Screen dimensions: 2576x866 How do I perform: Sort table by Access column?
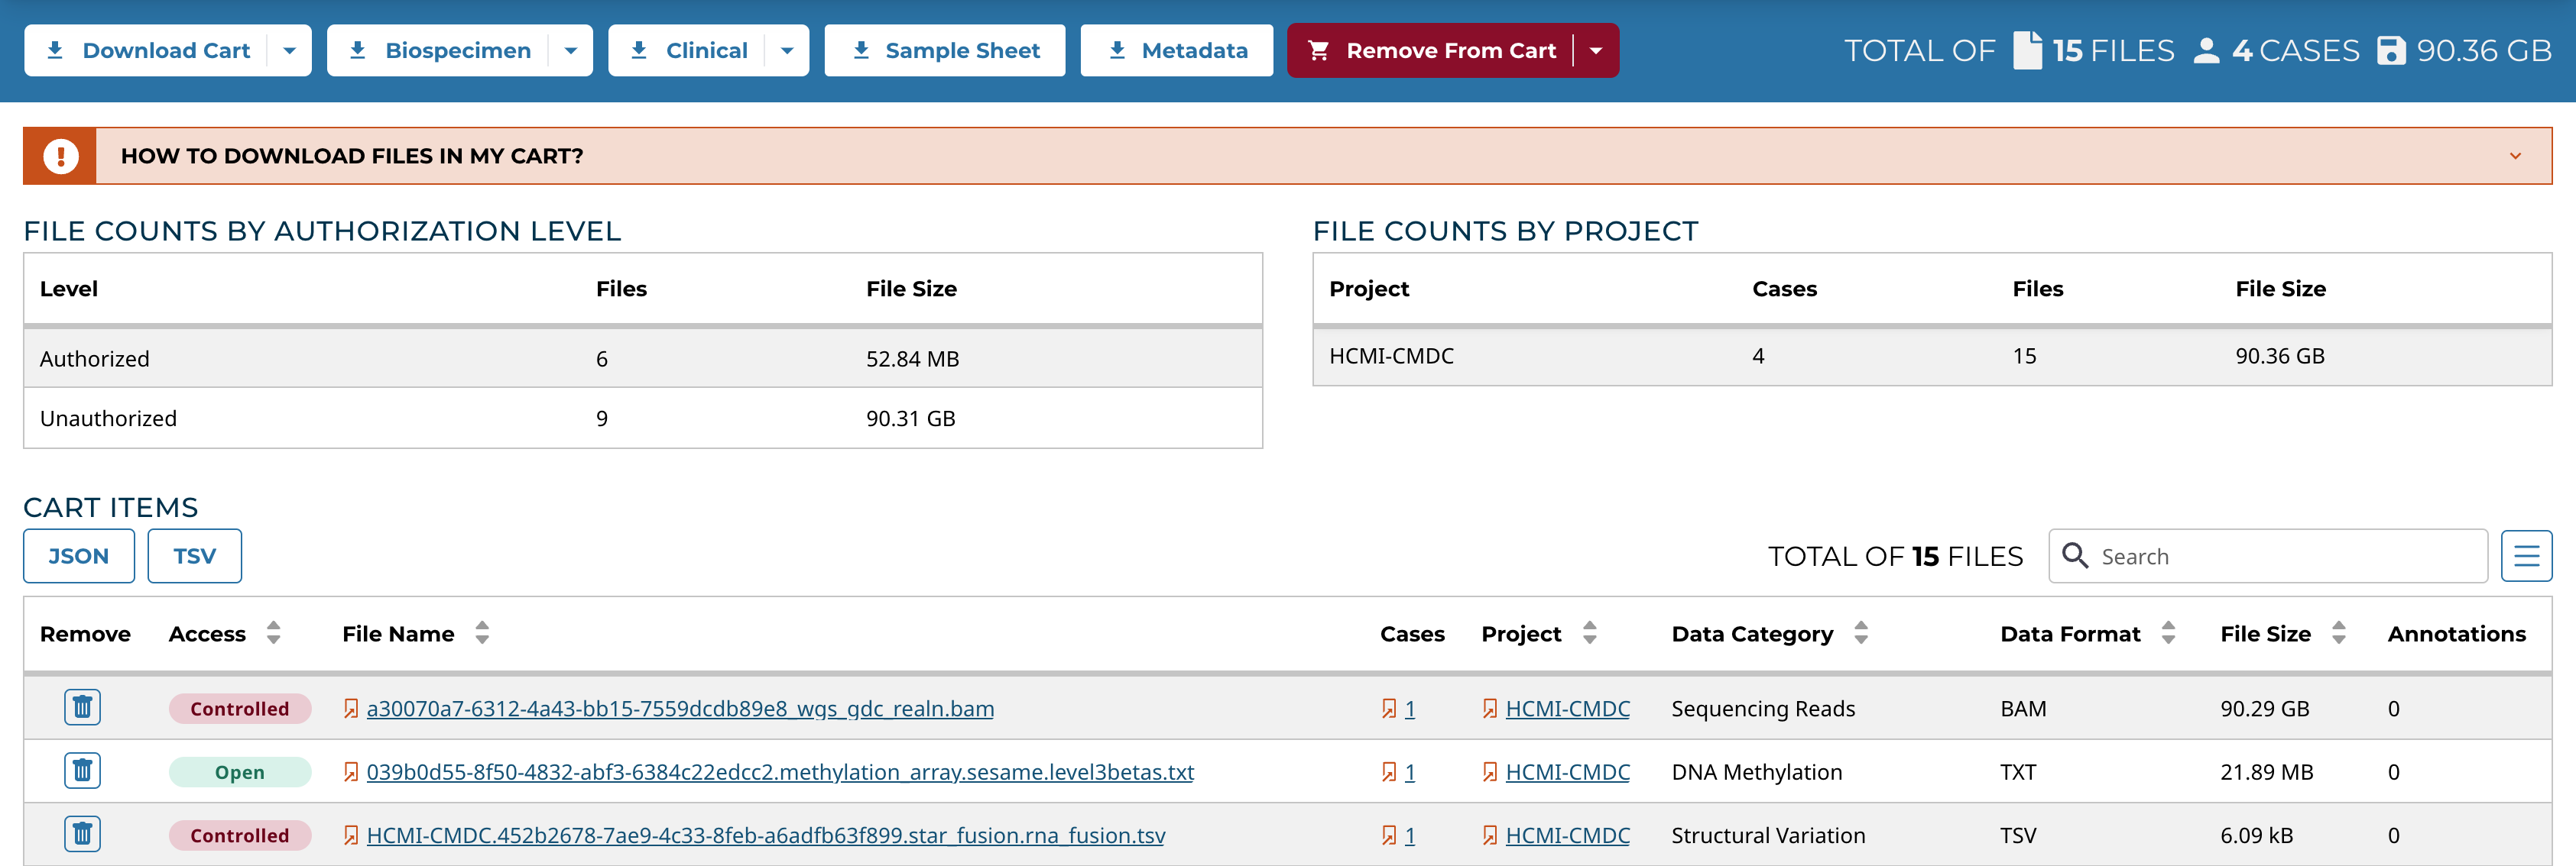click(x=273, y=633)
